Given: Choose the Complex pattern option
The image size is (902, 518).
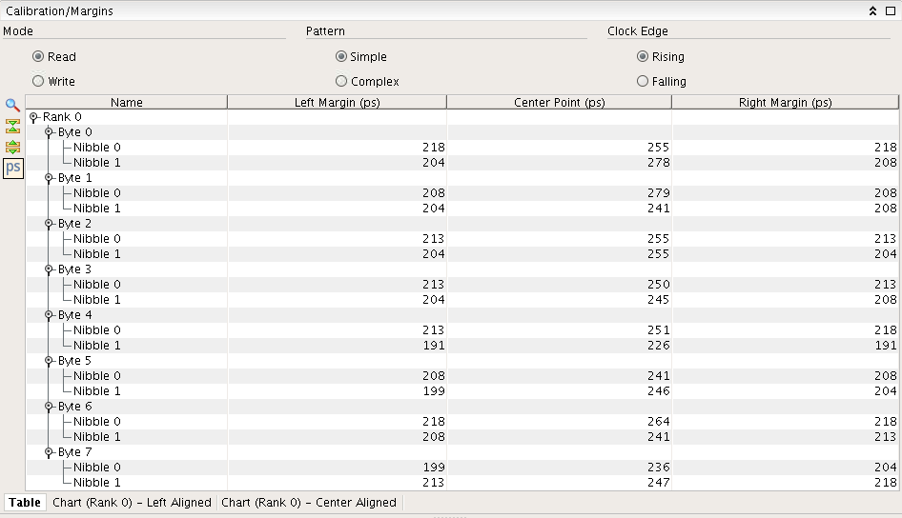Looking at the screenshot, I should [341, 82].
